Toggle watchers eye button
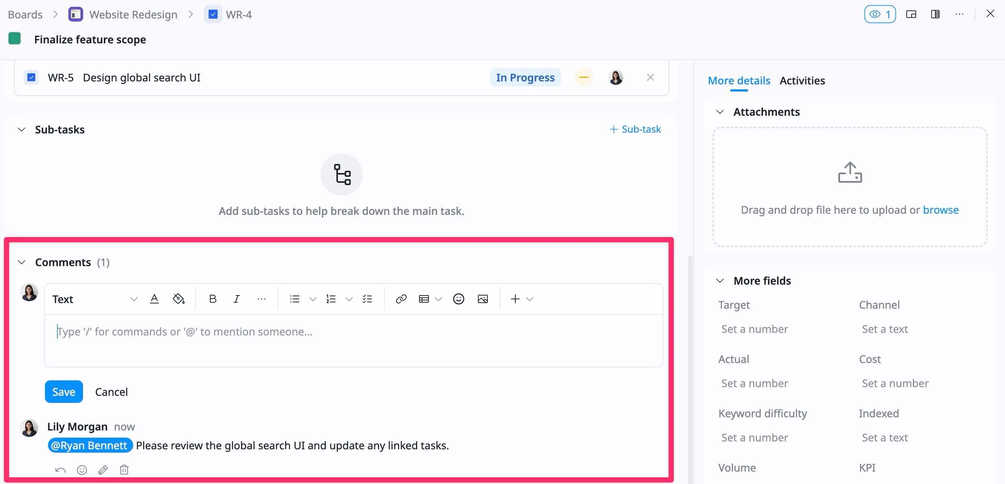The height and width of the screenshot is (484, 1005). pos(880,14)
